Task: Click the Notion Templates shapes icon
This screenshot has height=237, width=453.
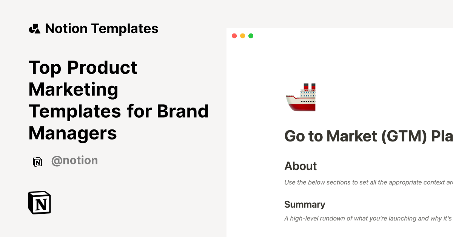Action: click(34, 29)
